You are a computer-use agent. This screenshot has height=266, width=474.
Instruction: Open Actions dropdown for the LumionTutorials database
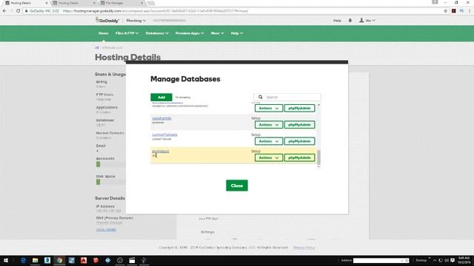point(268,141)
